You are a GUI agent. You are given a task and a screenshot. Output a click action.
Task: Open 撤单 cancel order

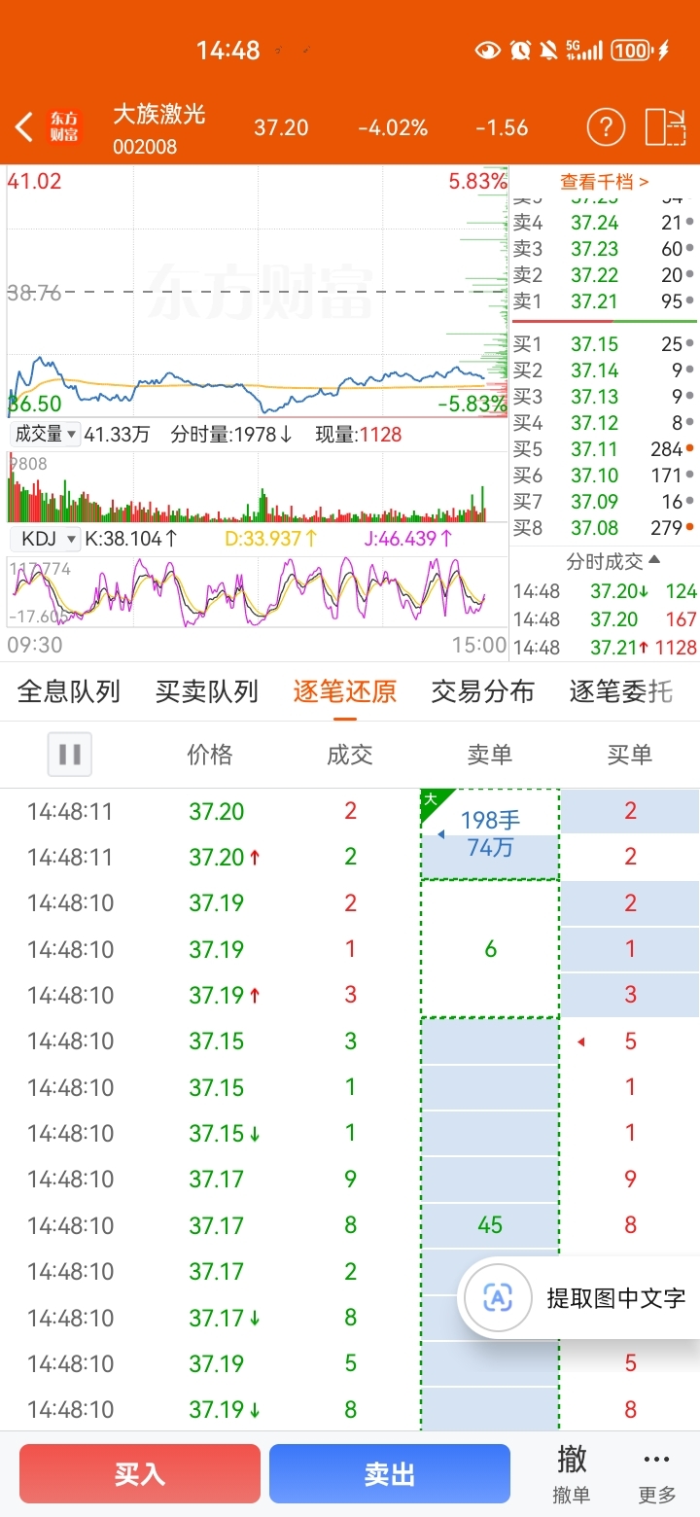click(x=572, y=1474)
